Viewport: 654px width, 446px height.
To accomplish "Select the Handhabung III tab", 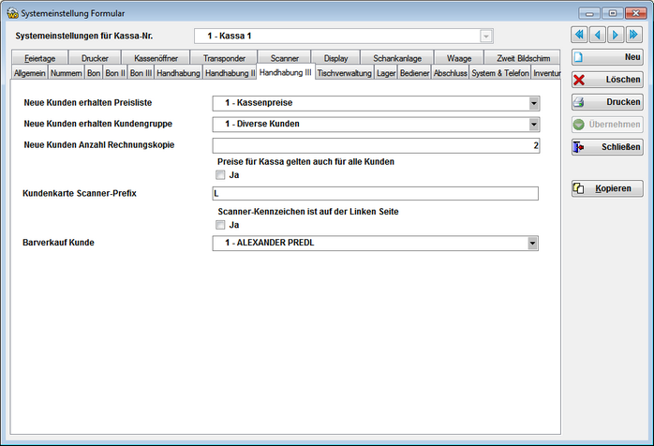I will (x=286, y=72).
